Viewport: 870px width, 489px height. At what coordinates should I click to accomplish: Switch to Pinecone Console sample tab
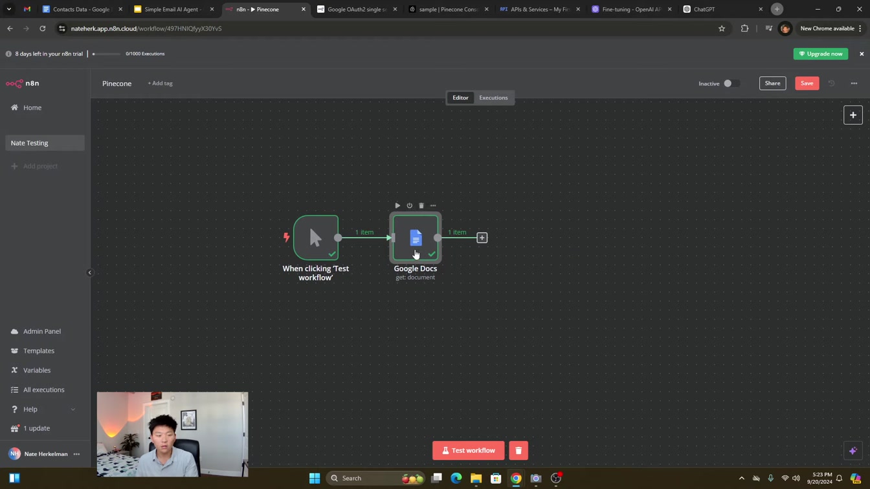449,9
